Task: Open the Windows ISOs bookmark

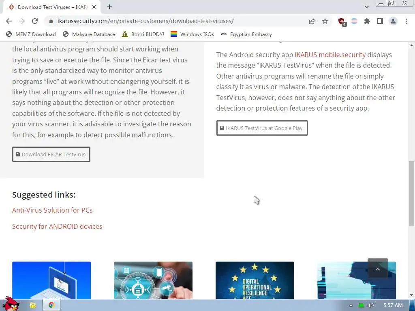Action: (192, 34)
